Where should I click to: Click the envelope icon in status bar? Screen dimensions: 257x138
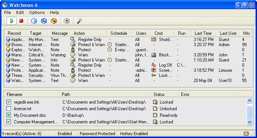pyautogui.click(x=246, y=134)
